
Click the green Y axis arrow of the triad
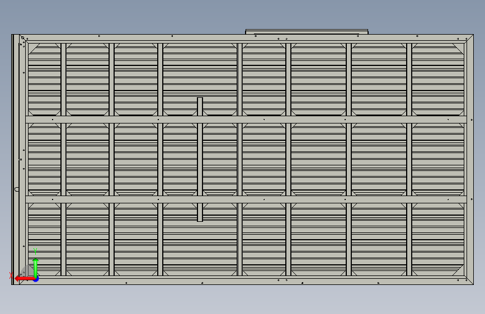coord(36,268)
